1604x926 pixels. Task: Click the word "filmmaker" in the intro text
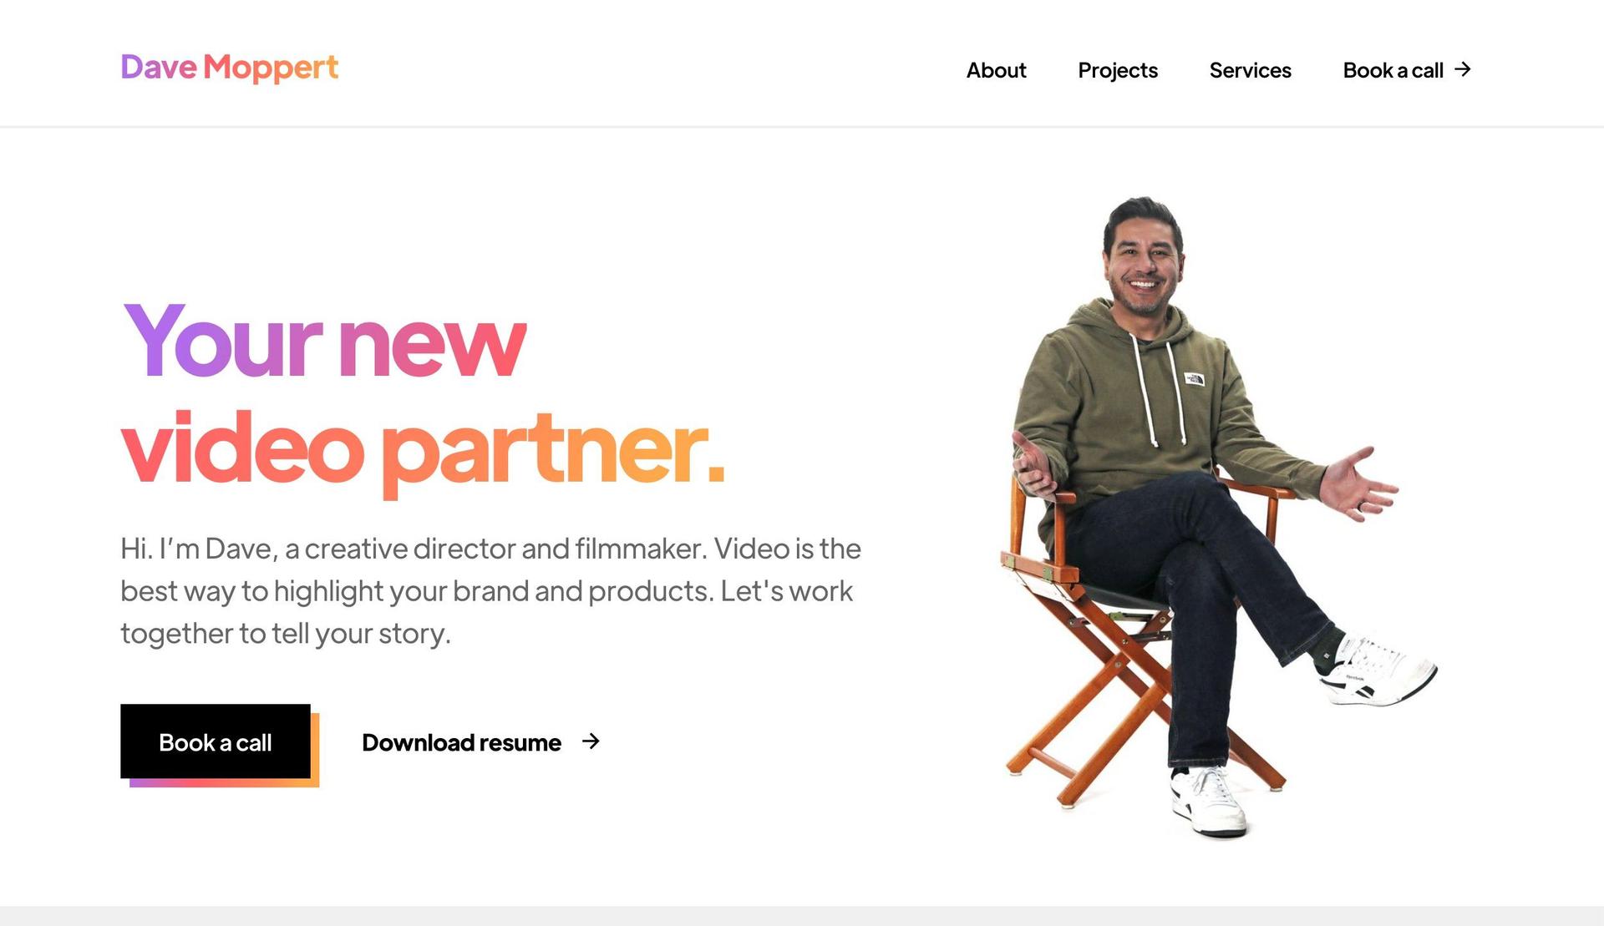(640, 549)
